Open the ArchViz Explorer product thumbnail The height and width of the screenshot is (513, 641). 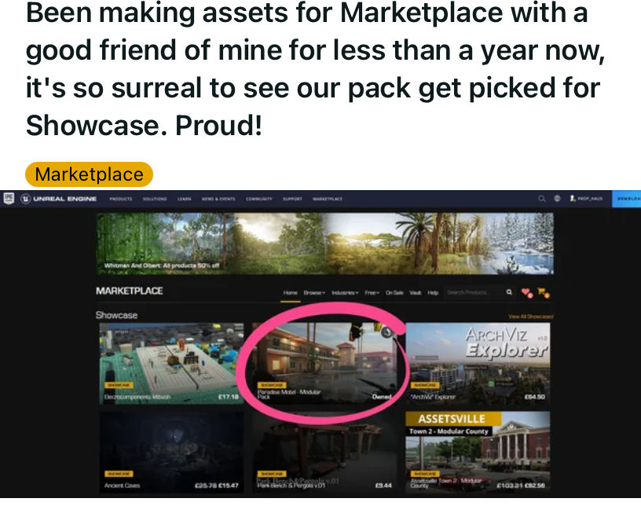pyautogui.click(x=478, y=363)
